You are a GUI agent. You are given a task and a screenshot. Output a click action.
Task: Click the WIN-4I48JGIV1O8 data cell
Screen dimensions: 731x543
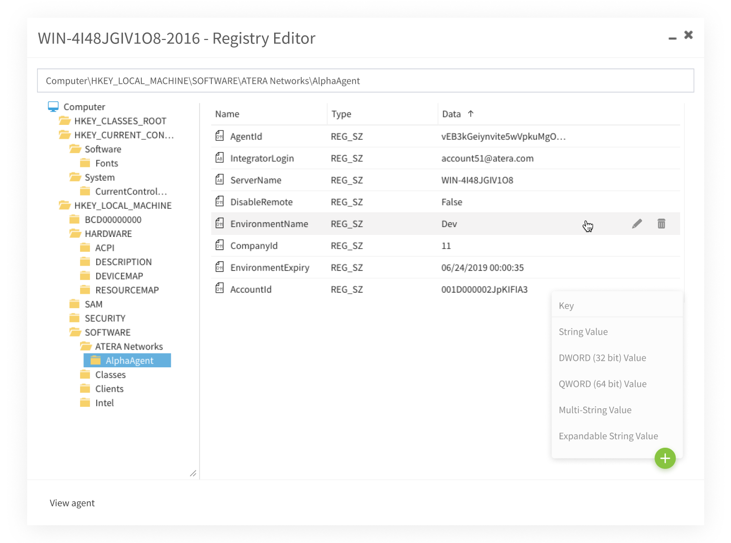point(477,180)
